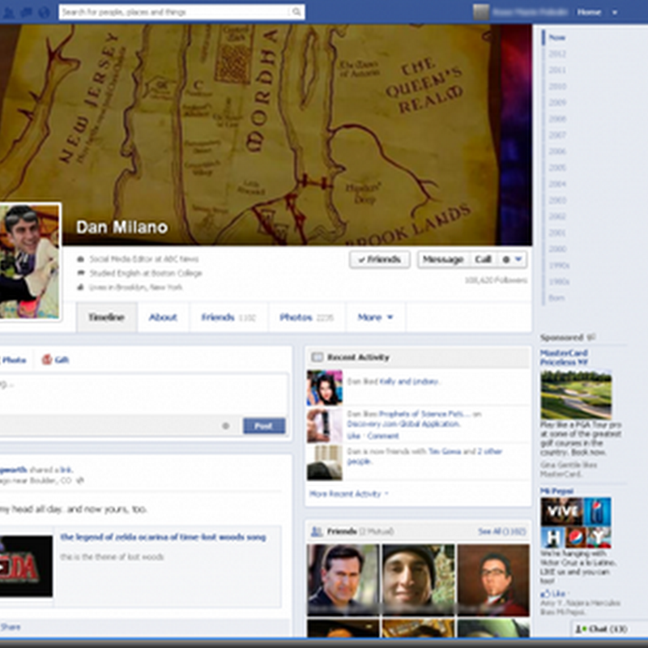Jump to 2005 on the timeline
This screenshot has height=648, width=648.
click(557, 168)
